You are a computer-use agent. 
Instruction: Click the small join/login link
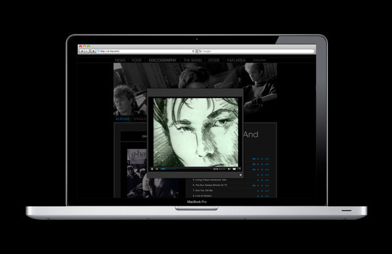click(259, 60)
